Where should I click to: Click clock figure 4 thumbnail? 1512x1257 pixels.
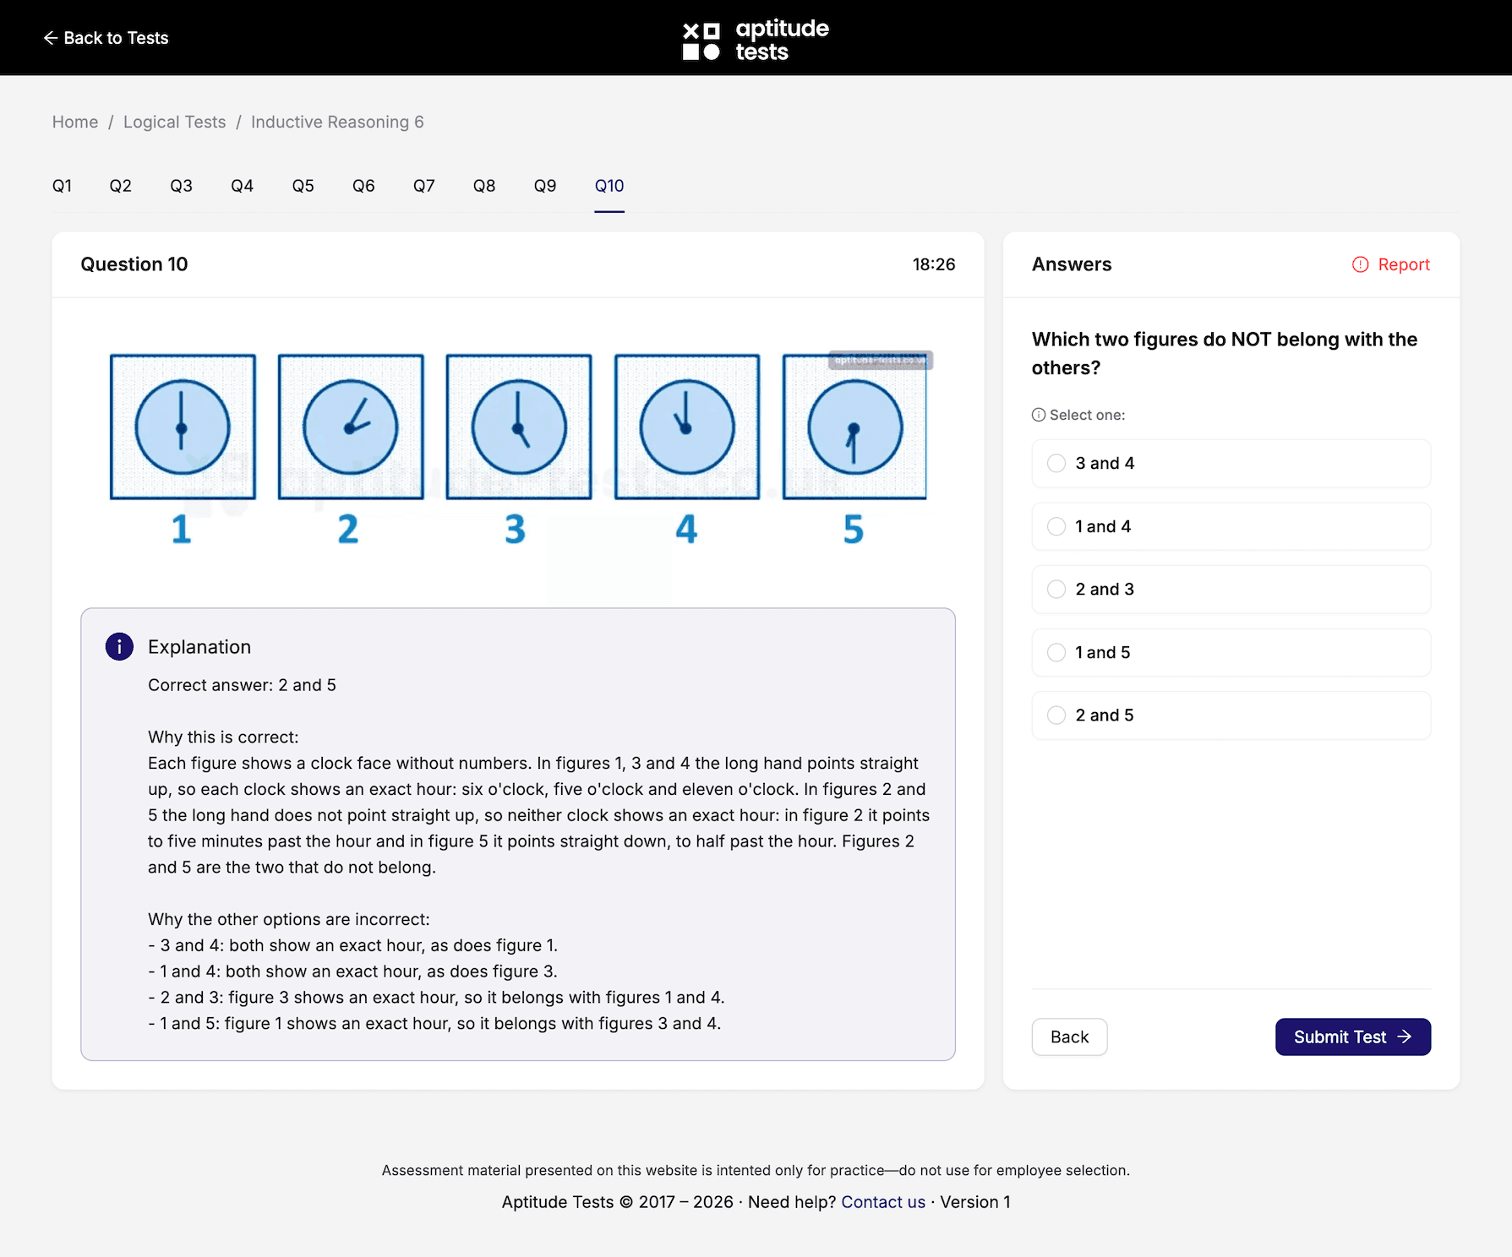click(687, 427)
